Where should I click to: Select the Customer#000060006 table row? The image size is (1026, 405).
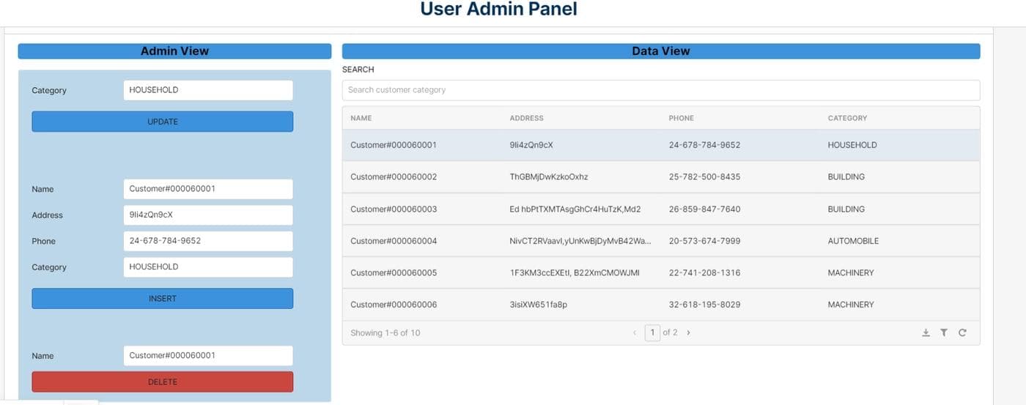point(660,305)
